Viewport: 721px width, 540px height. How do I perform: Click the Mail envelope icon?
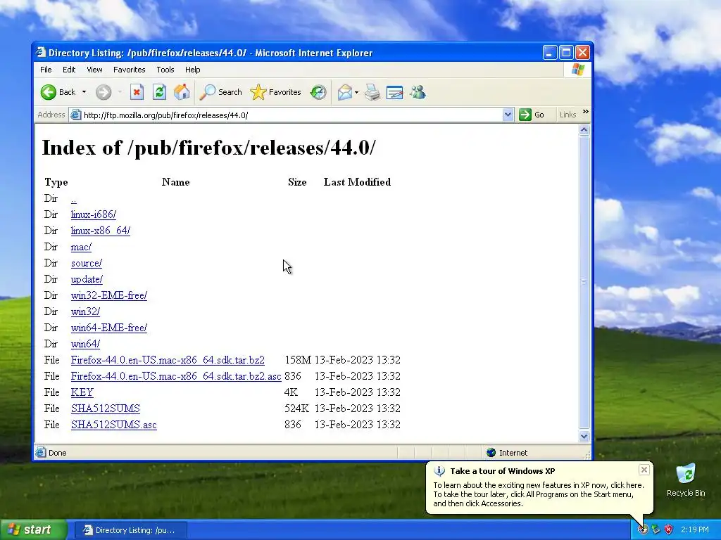pyautogui.click(x=344, y=92)
